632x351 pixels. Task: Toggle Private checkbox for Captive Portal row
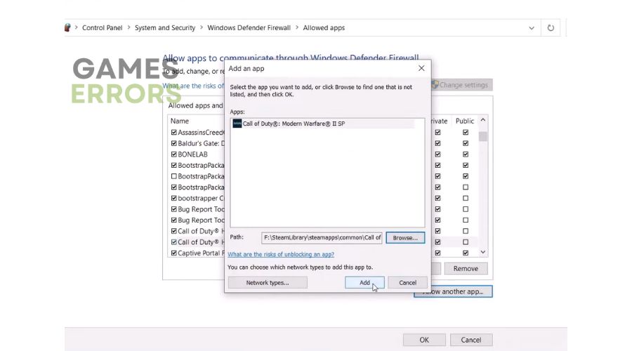(x=437, y=253)
